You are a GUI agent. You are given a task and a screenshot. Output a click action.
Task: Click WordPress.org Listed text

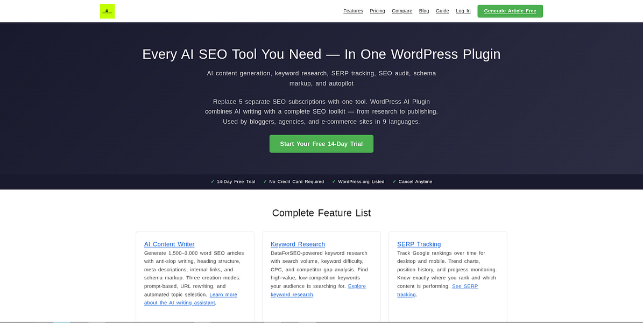(361, 182)
